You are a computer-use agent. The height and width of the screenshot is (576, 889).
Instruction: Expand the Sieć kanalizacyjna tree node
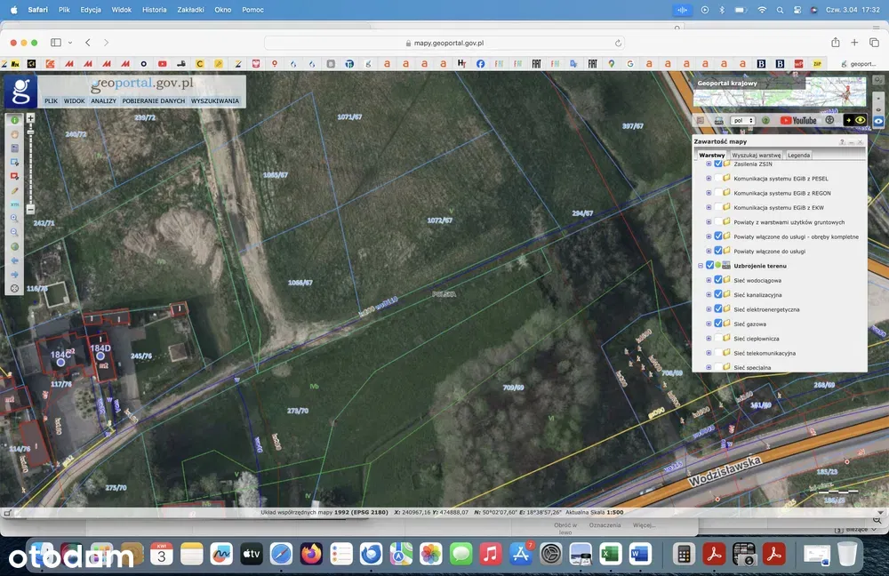coord(709,294)
